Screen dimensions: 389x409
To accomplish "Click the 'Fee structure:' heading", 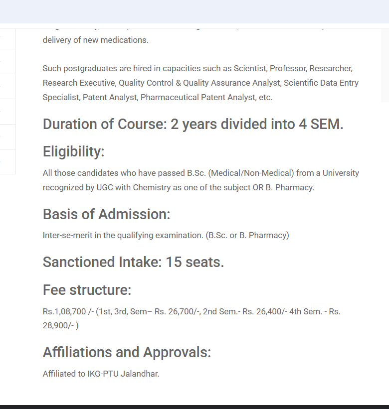I will (87, 290).
